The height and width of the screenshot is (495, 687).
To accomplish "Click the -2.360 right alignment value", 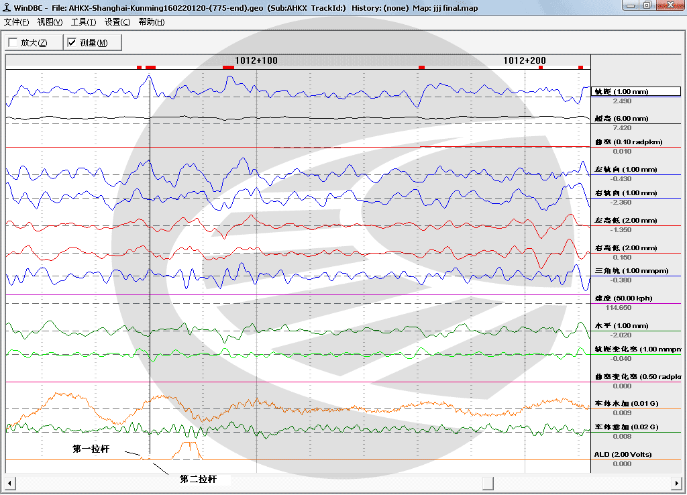I will 621,203.
